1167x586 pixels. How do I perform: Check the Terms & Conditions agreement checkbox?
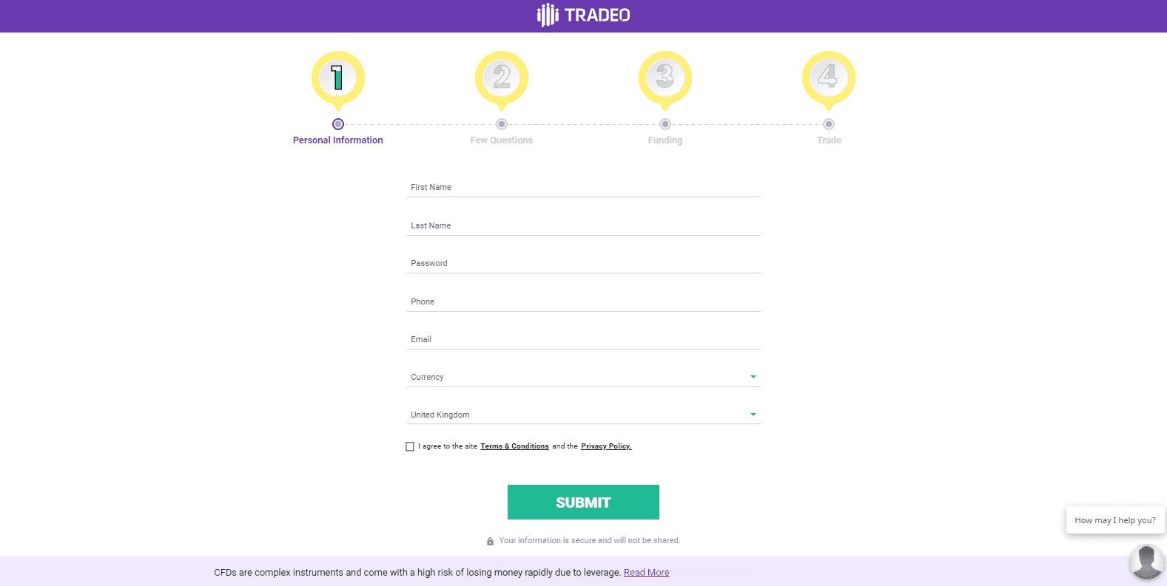coord(410,446)
